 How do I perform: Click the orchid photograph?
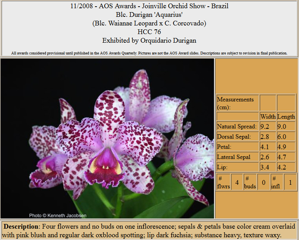107,138
